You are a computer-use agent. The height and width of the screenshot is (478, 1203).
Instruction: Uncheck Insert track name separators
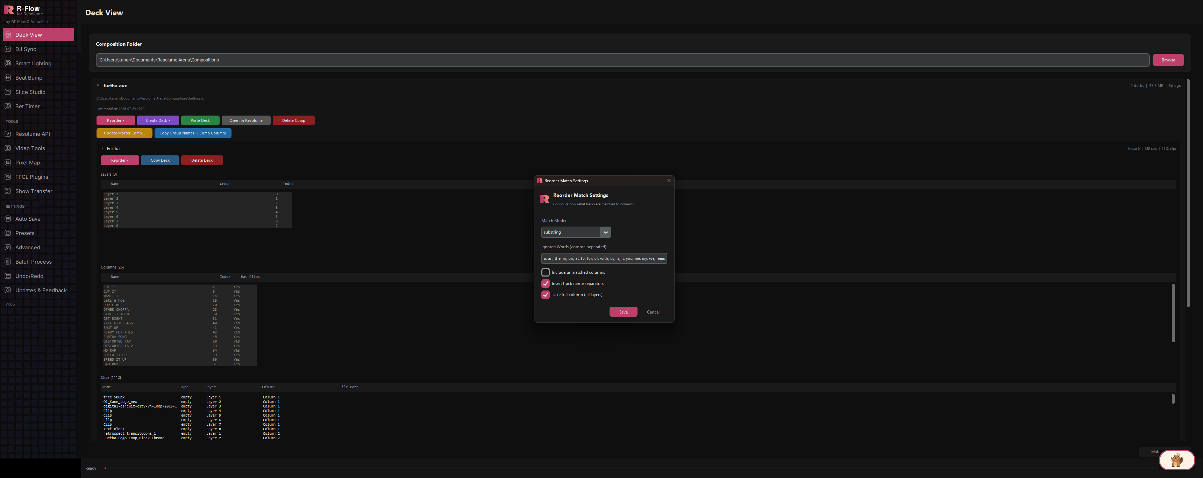coord(545,284)
